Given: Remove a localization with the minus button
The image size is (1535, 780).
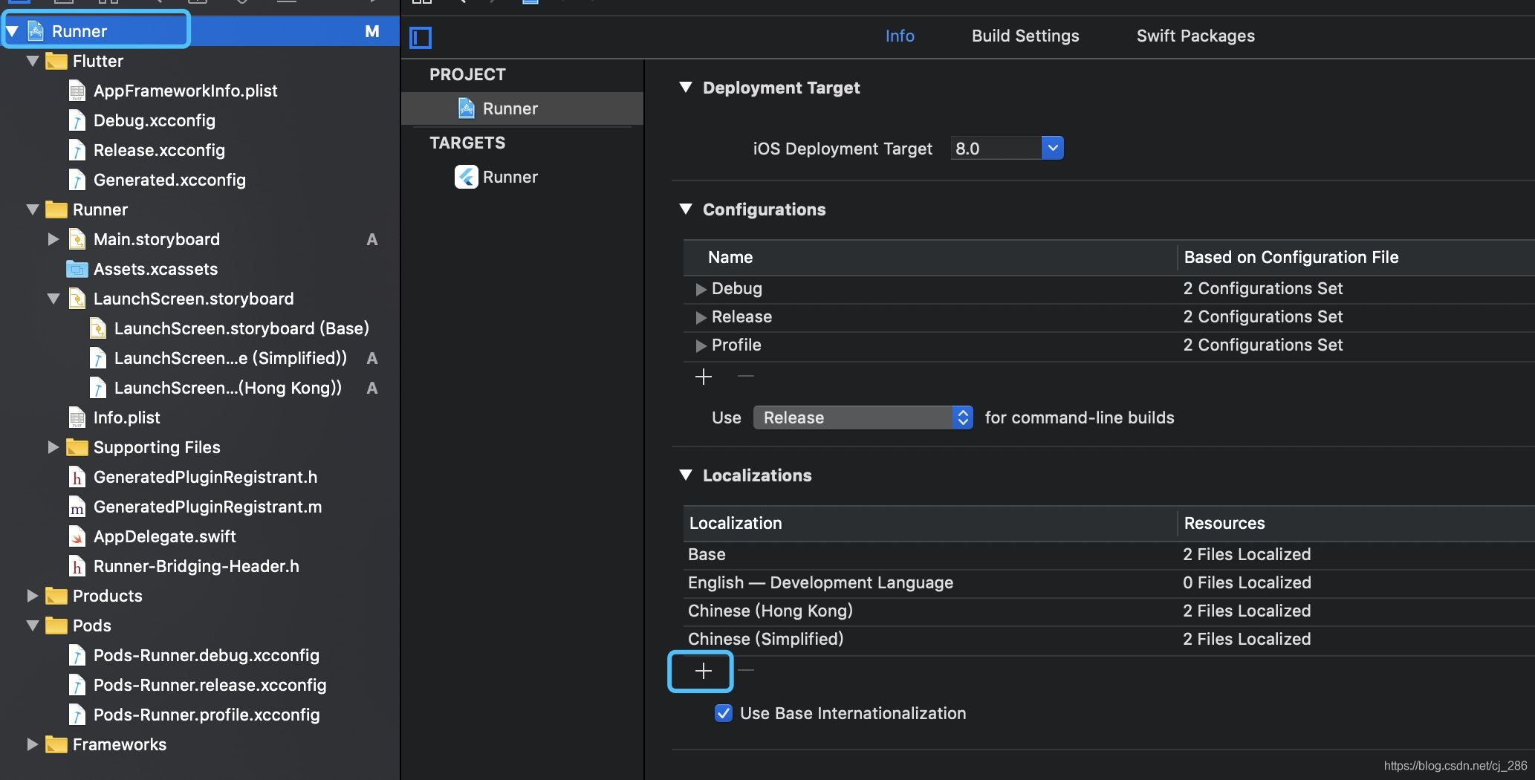Looking at the screenshot, I should [746, 671].
